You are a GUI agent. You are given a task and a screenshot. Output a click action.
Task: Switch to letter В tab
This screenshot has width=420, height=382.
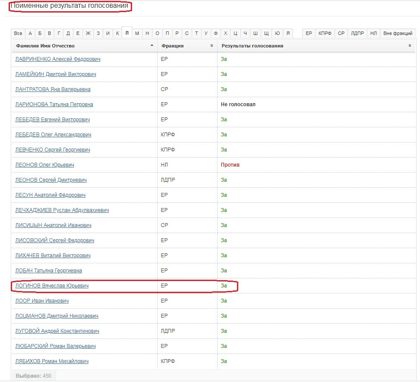click(x=49, y=33)
